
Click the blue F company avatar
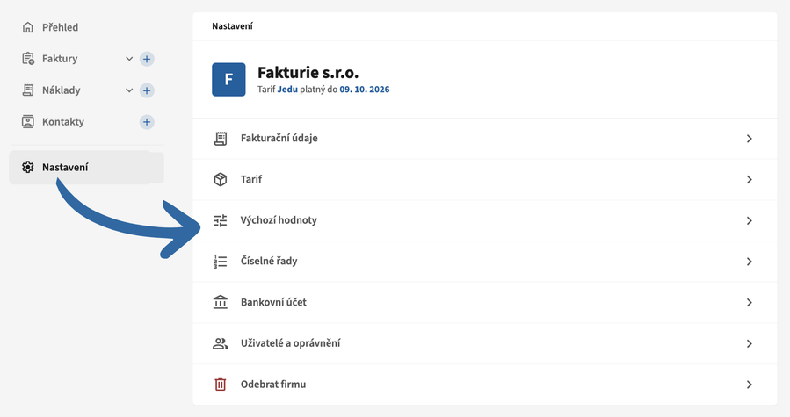click(228, 80)
